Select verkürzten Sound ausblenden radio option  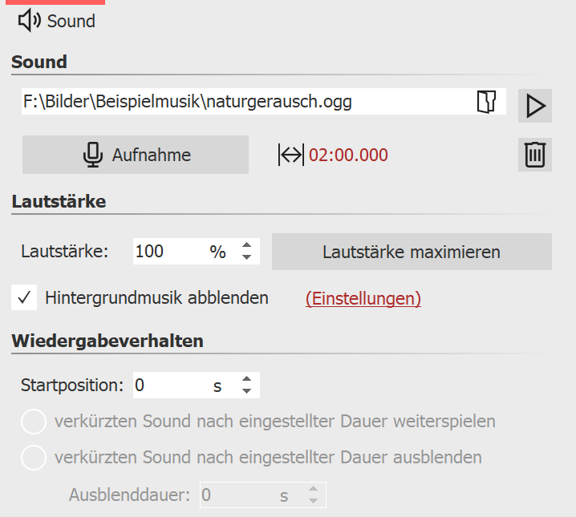click(34, 458)
